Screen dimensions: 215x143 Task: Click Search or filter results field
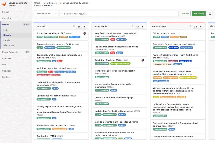[119, 14]
